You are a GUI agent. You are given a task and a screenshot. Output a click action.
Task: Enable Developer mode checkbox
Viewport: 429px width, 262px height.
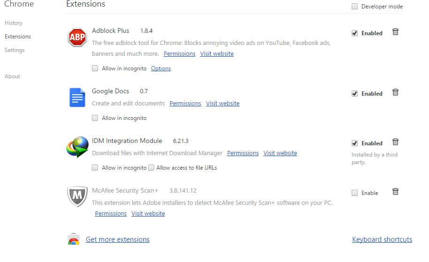click(354, 6)
